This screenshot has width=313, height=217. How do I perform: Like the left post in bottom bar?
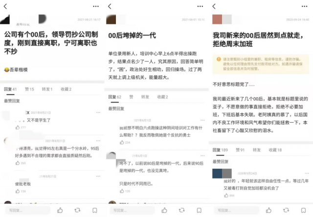click(x=60, y=210)
